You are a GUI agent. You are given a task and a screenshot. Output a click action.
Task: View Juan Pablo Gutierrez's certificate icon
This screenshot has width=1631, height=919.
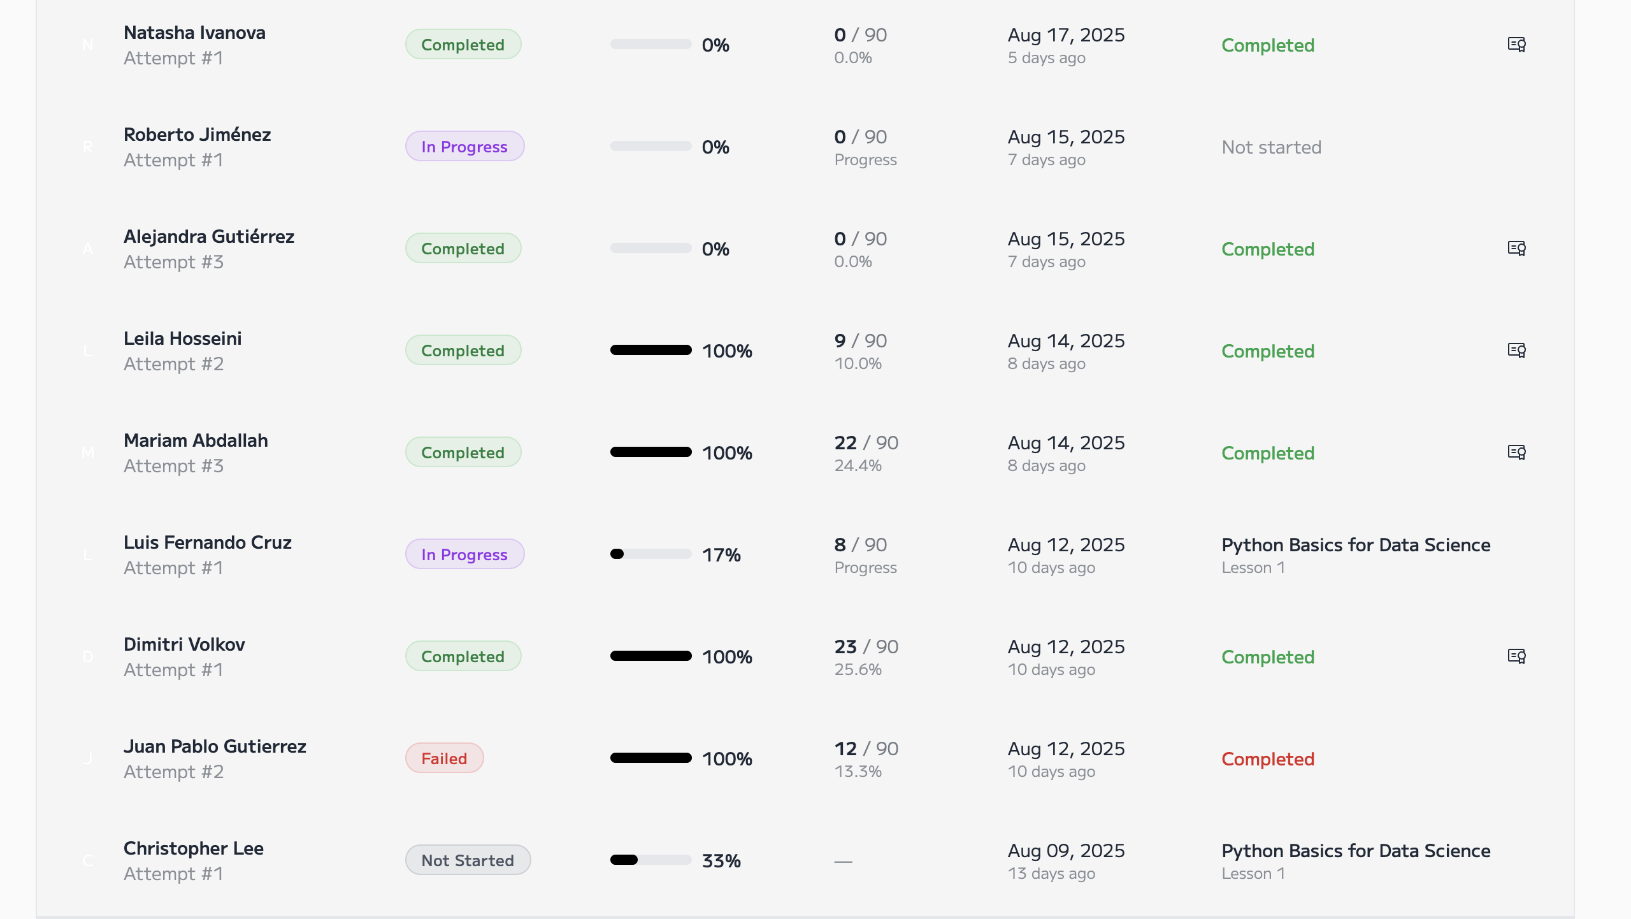(x=1516, y=758)
